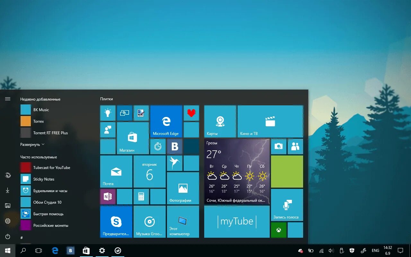Switch to VK app on taskbar
The height and width of the screenshot is (257, 411).
[71, 251]
